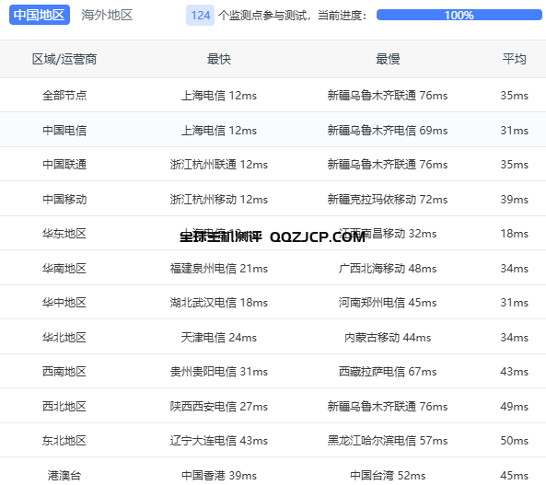Click 陕西西安电信 27ms cell
Screen dimensions: 546x485
219,406
